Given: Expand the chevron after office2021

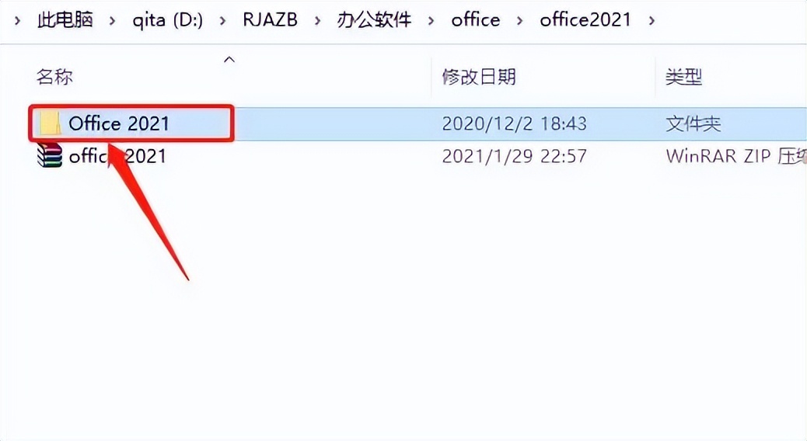Looking at the screenshot, I should tap(652, 21).
